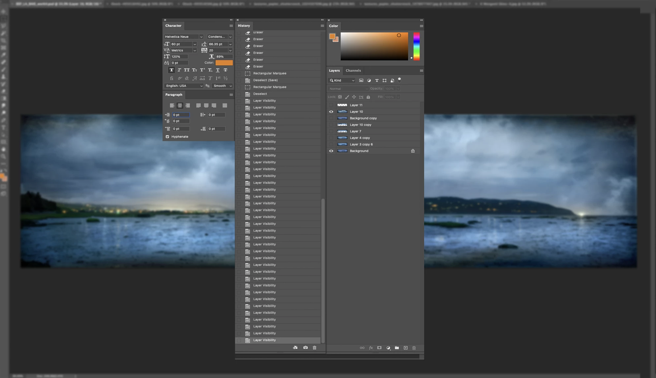Open the History panel flyout menu
The height and width of the screenshot is (378, 656).
pos(322,26)
